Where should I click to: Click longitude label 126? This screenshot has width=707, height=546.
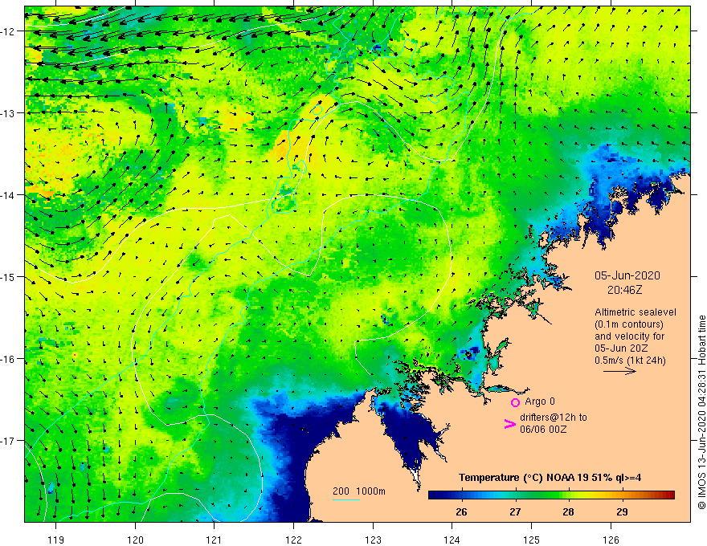click(611, 540)
